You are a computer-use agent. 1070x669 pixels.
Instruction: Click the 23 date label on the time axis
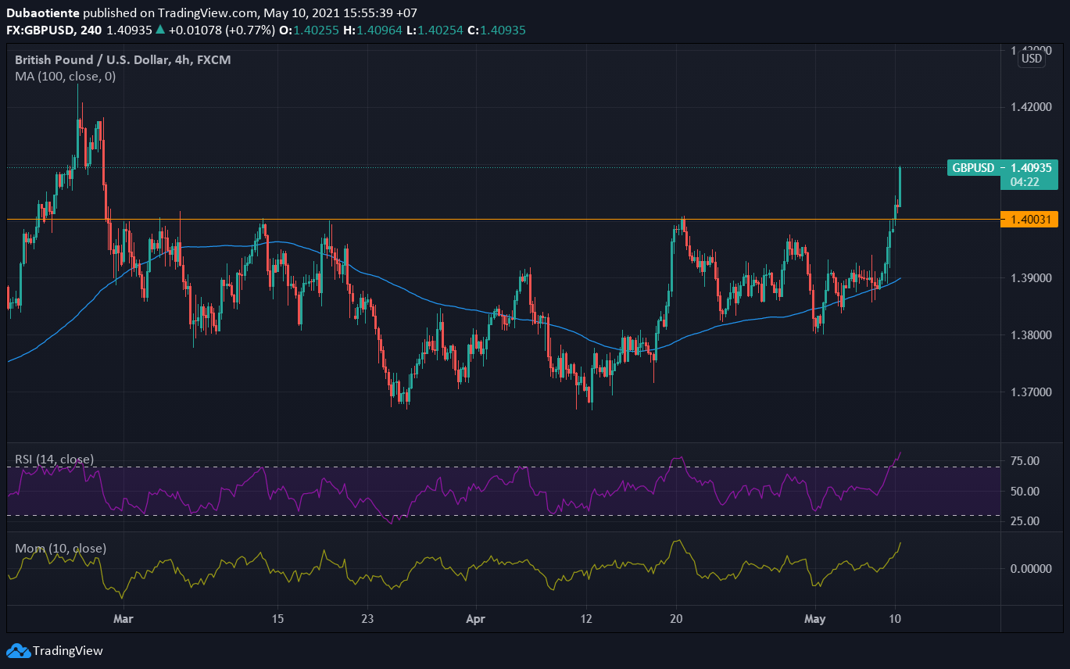point(368,618)
